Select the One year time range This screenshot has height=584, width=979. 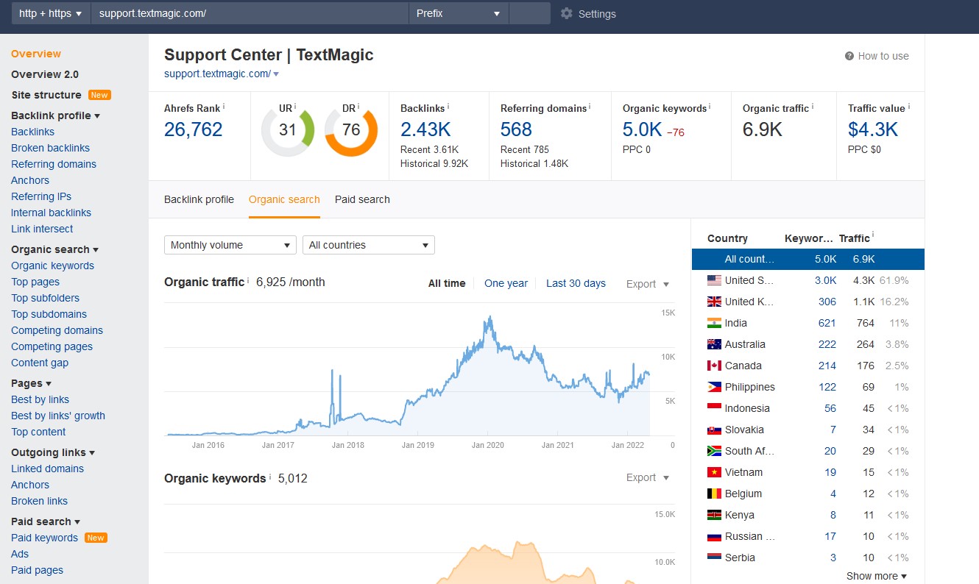[x=506, y=284]
